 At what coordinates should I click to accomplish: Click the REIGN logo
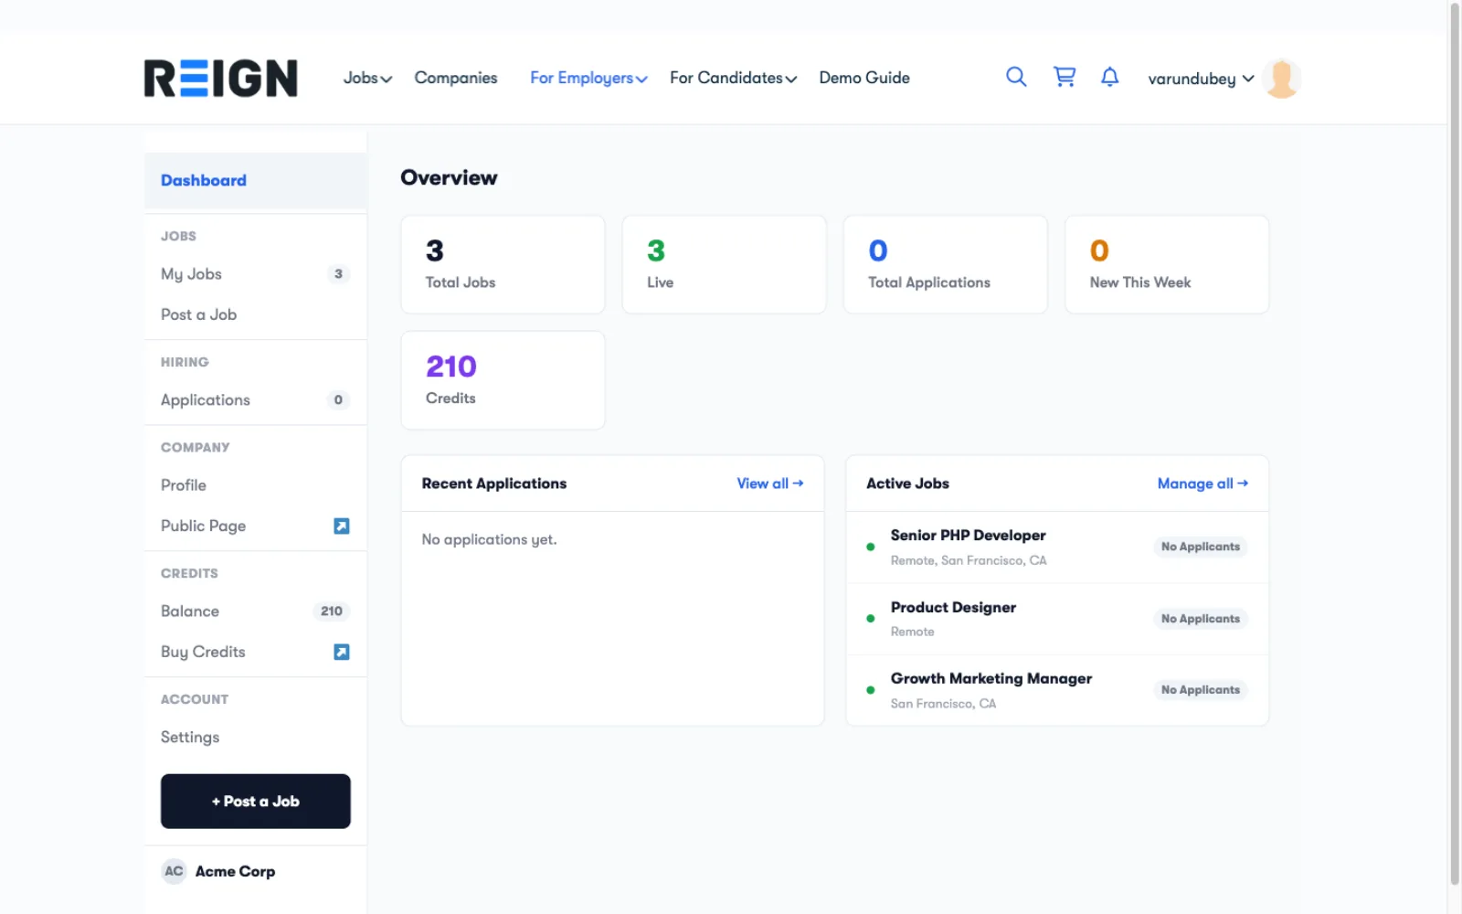[220, 79]
